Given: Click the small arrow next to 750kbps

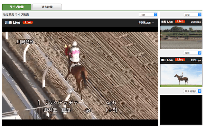Looking at the screenshot, I should pyautogui.click(x=153, y=23).
